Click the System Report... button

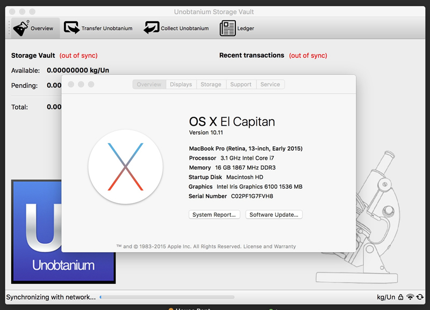[214, 215]
